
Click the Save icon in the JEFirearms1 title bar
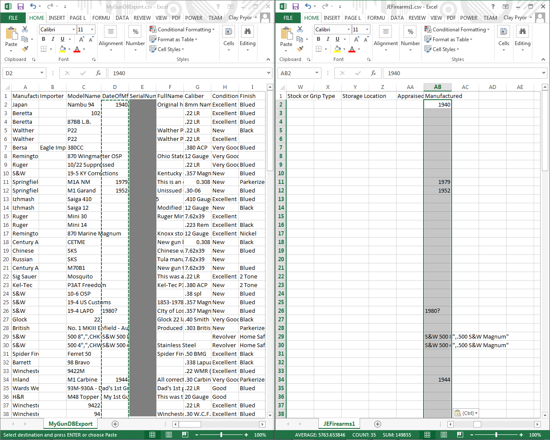click(x=295, y=6)
